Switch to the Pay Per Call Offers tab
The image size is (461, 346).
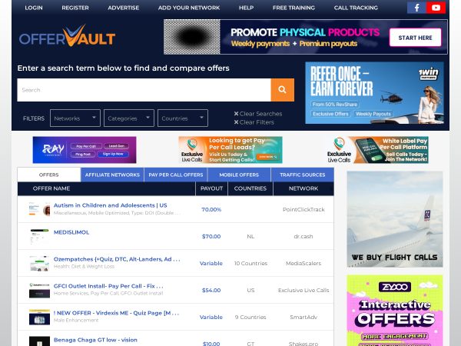176,175
